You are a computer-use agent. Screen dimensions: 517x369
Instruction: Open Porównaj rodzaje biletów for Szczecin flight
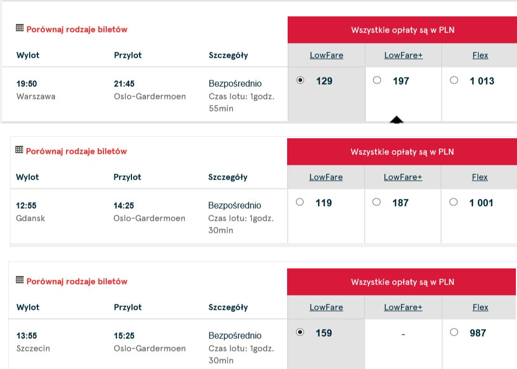[77, 282]
